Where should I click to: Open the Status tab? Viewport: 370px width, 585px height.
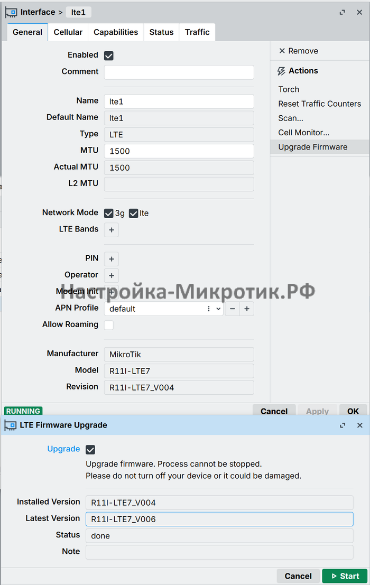tap(162, 32)
